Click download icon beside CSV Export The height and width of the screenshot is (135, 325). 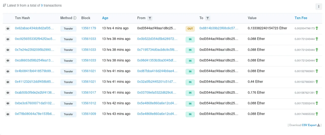pos(319,125)
